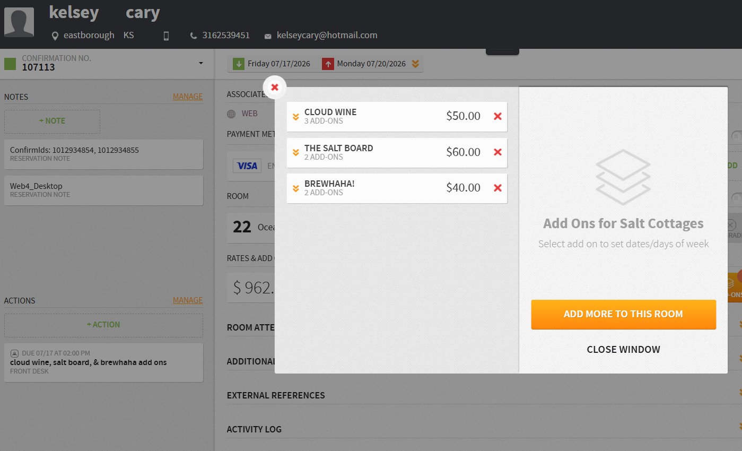Image resolution: width=742 pixels, height=451 pixels.
Task: Click the Cloud Wine $50.00 price
Action: point(463,116)
